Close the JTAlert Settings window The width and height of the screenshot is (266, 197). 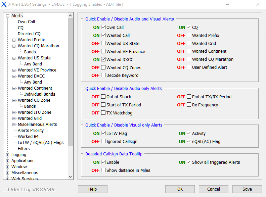click(258, 4)
